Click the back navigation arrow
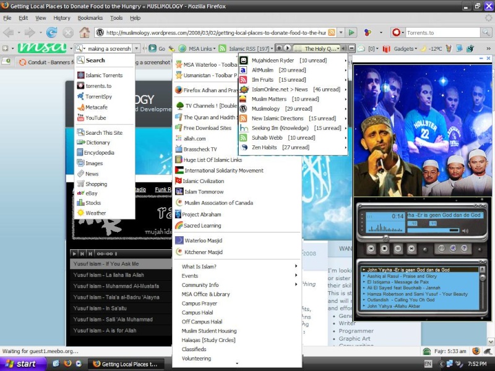 9,33
